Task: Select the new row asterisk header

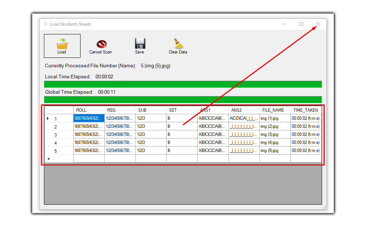Action: click(x=48, y=159)
